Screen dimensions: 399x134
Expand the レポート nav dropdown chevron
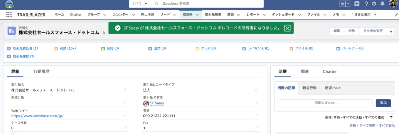tap(264, 15)
